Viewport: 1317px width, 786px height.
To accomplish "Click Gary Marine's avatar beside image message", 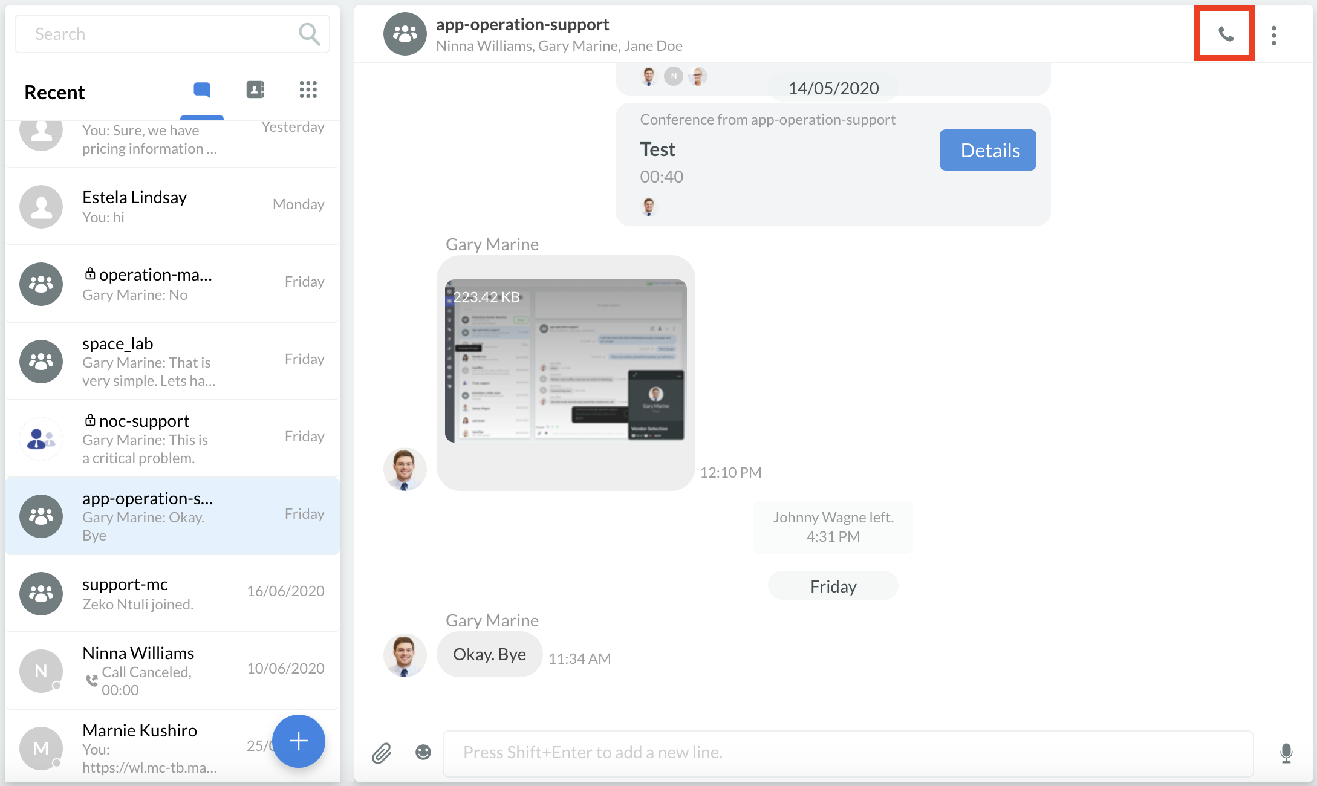I will pyautogui.click(x=405, y=469).
